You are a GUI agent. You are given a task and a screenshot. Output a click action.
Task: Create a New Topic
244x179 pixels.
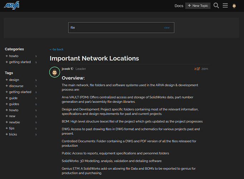pyautogui.click(x=198, y=6)
